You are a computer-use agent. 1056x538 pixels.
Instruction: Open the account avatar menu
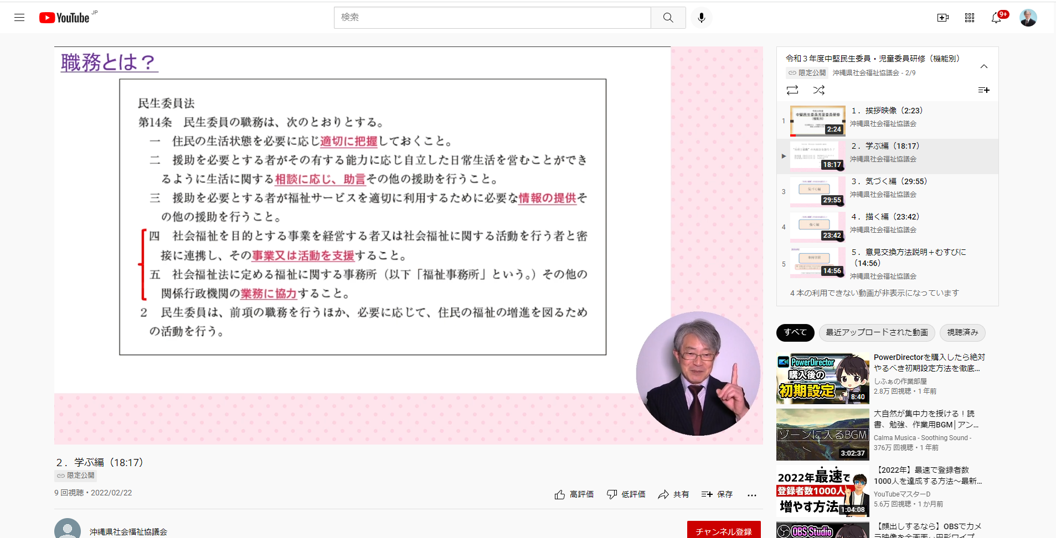click(1028, 18)
